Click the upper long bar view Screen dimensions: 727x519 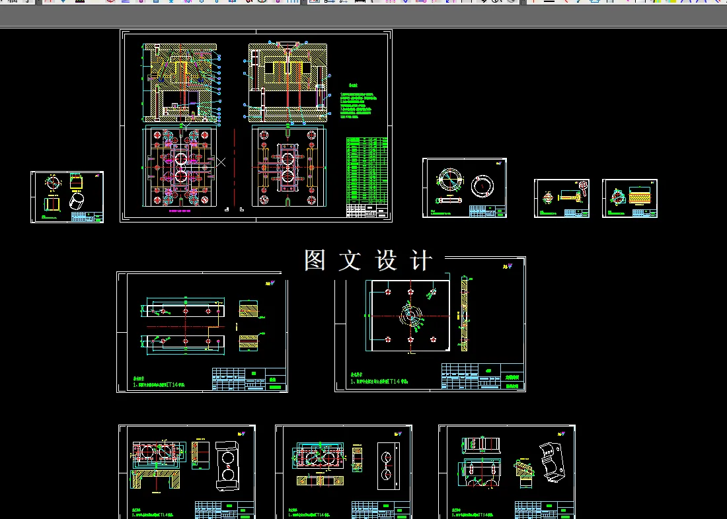[186, 310]
